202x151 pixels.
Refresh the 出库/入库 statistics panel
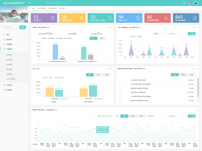tap(193, 27)
